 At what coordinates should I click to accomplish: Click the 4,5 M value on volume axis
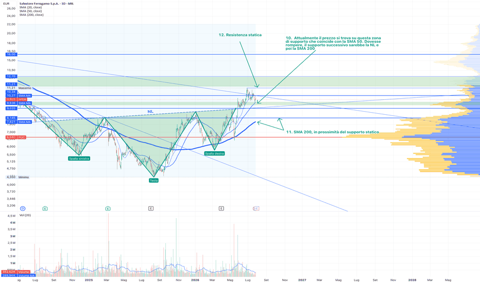click(11, 216)
